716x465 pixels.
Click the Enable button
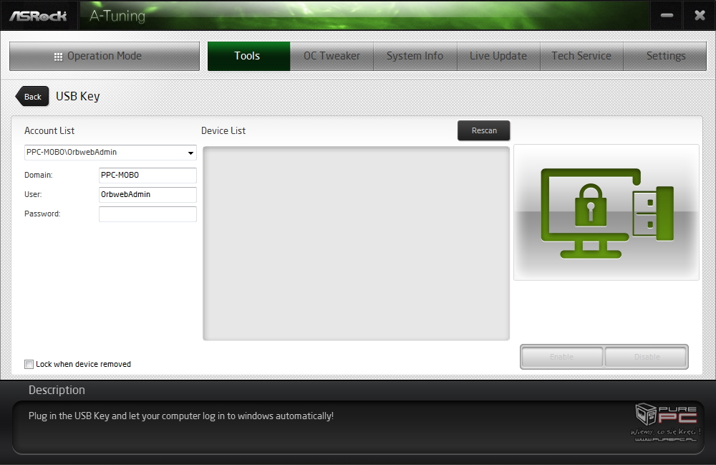tap(561, 357)
